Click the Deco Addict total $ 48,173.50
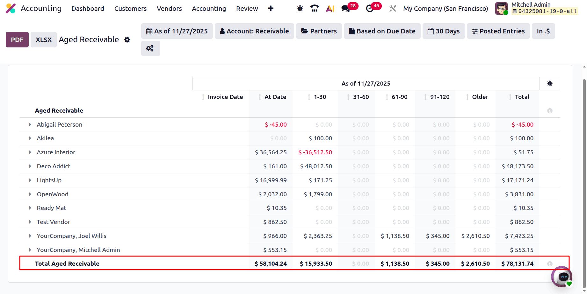The image size is (587, 294). click(518, 166)
